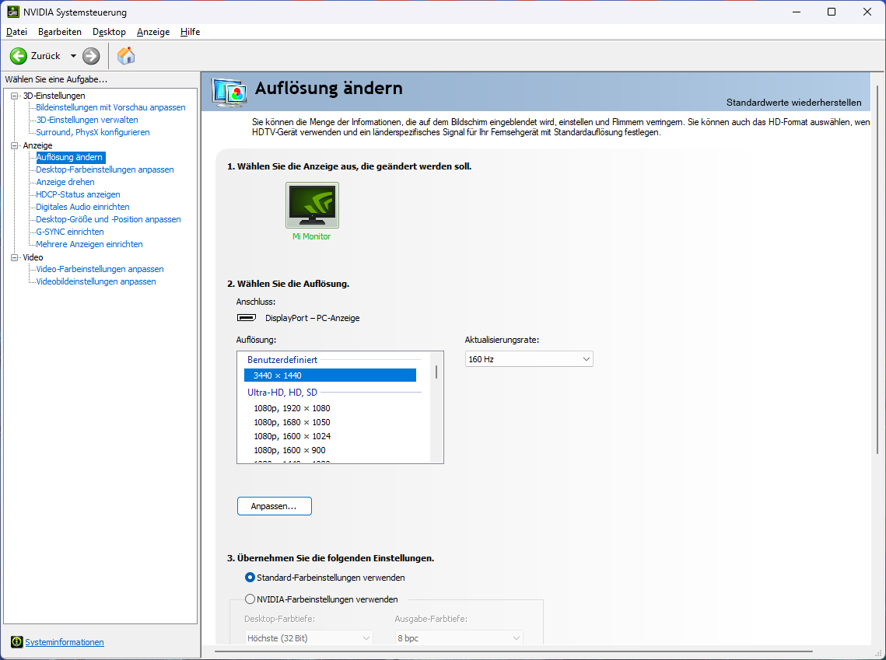Open the Aktualisierungsrate 160 Hz dropdown
Viewport: 886px width, 660px height.
[x=529, y=359]
